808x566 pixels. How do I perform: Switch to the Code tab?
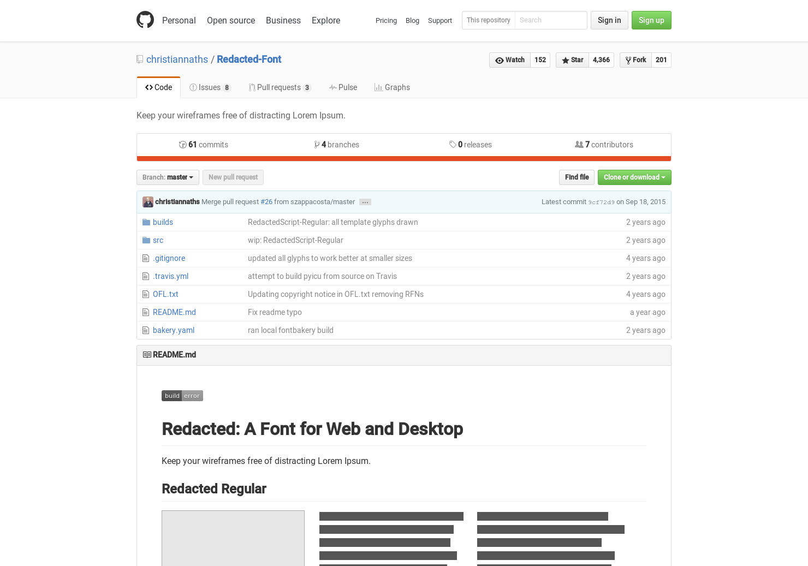pos(158,87)
